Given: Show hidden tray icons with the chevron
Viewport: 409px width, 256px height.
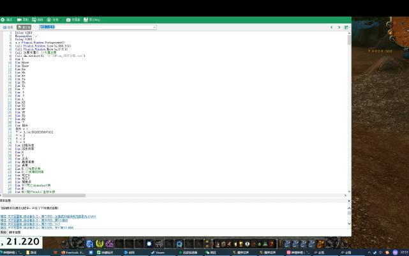Looking at the screenshot, I should point(369,253).
